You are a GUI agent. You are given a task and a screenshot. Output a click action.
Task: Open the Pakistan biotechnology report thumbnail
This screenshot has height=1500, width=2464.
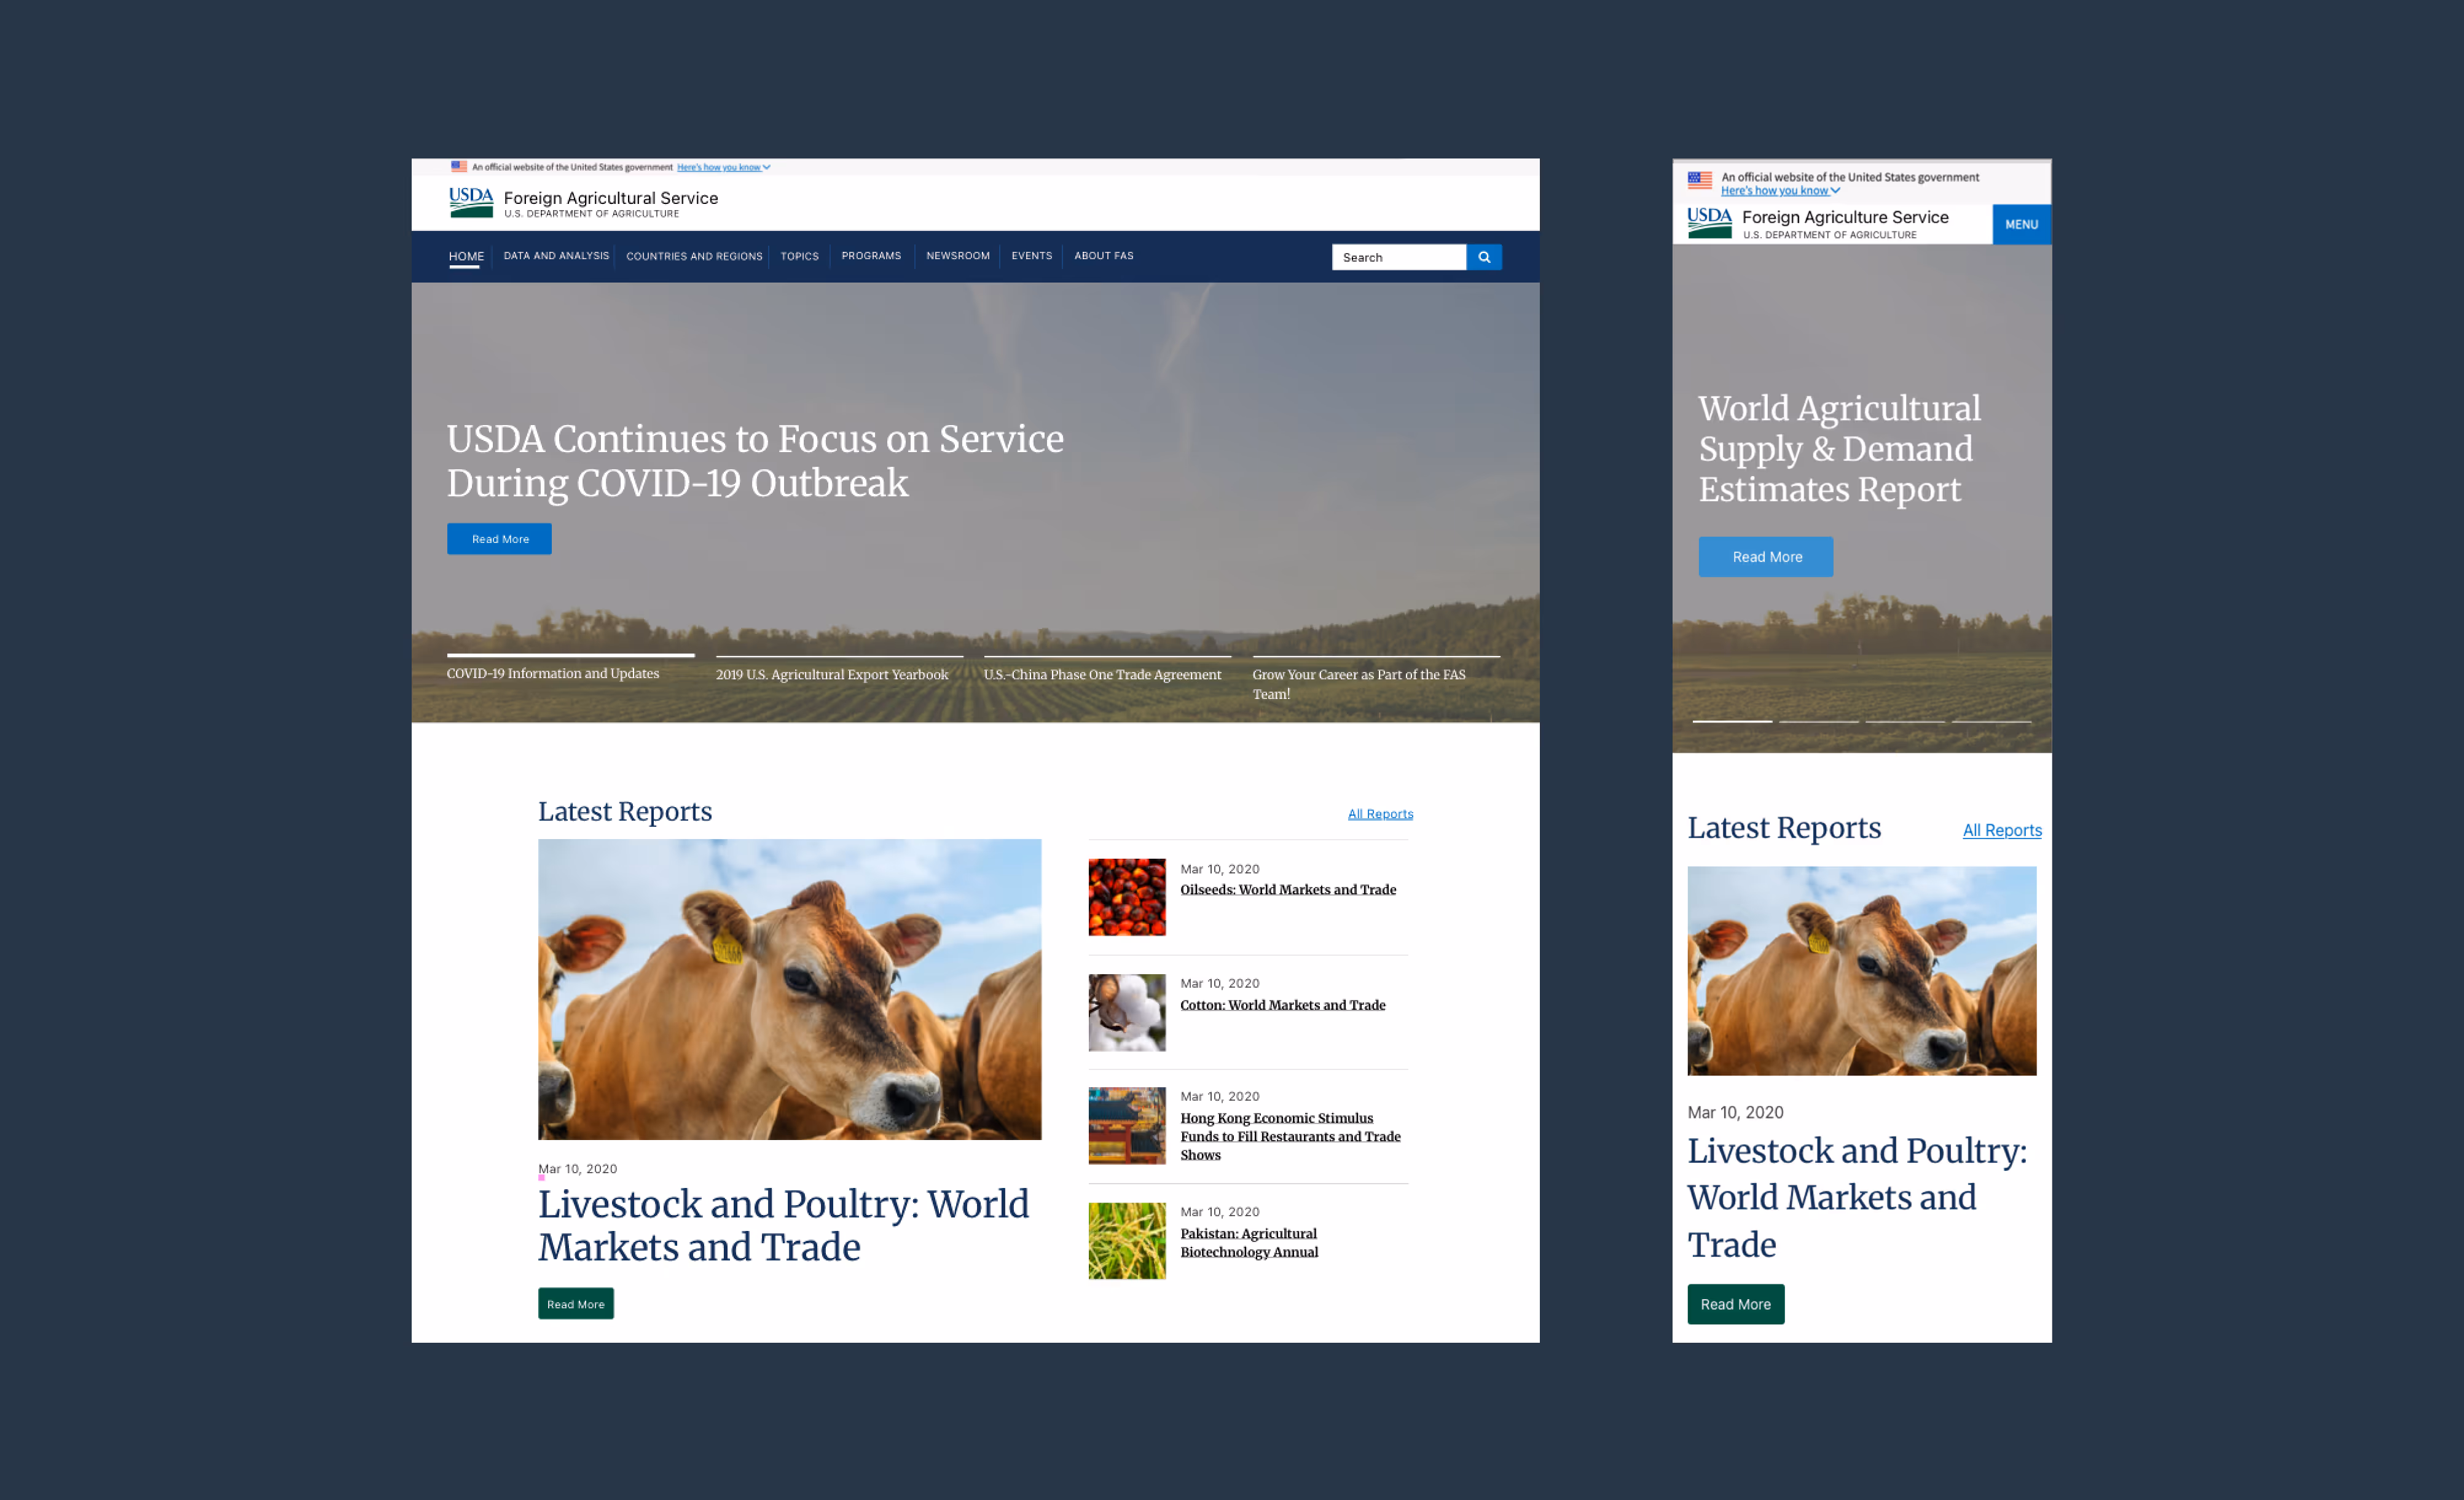[1127, 1240]
